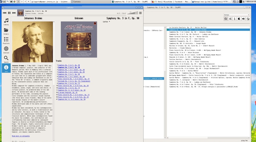Open the 'A German Requiem, Op. 45' track link
The image size is (256, 142).
68,92
